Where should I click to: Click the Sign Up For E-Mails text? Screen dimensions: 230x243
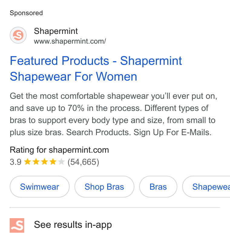click(x=172, y=132)
